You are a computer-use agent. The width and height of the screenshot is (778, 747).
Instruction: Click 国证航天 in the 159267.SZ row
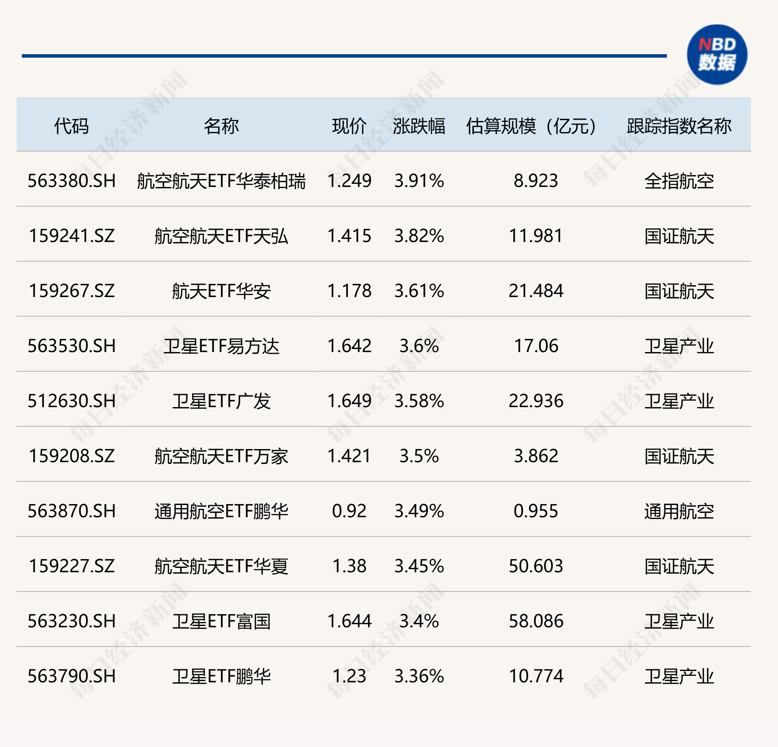pyautogui.click(x=679, y=291)
